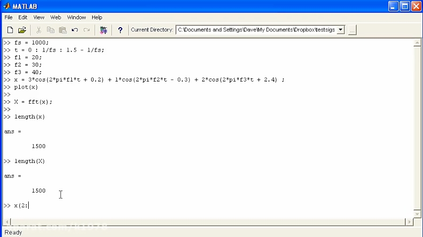Minimize the MATLAB window
423x237 pixels.
pos(393,6)
